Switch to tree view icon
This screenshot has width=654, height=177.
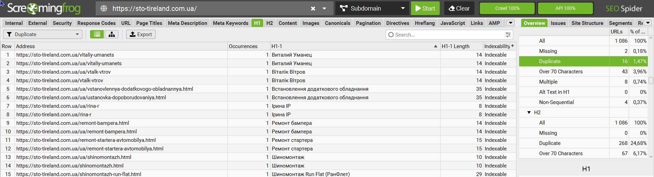click(x=112, y=34)
